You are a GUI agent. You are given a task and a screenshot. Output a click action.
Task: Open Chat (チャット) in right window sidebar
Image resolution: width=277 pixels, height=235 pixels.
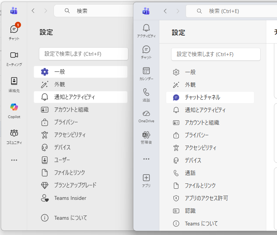(x=146, y=52)
